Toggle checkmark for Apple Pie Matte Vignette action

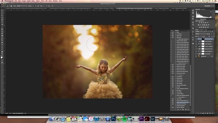tap(171, 41)
